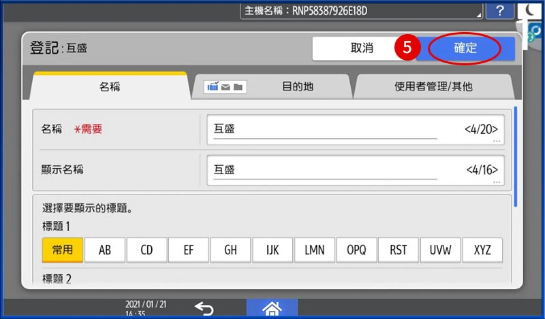Viewport: 545px width, 319px height.
Task: Switch to the 名稱 tab
Action: click(x=110, y=86)
